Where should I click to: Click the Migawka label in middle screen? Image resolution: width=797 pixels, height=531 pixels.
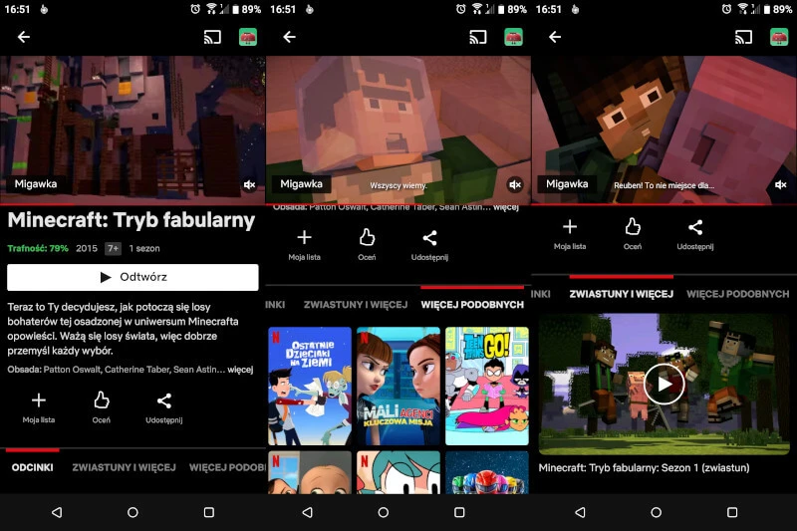[302, 184]
